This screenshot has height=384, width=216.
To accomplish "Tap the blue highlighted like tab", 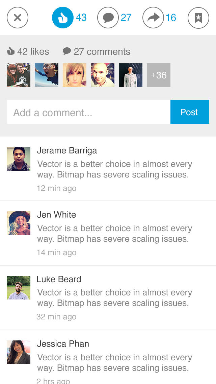I will [x=62, y=18].
